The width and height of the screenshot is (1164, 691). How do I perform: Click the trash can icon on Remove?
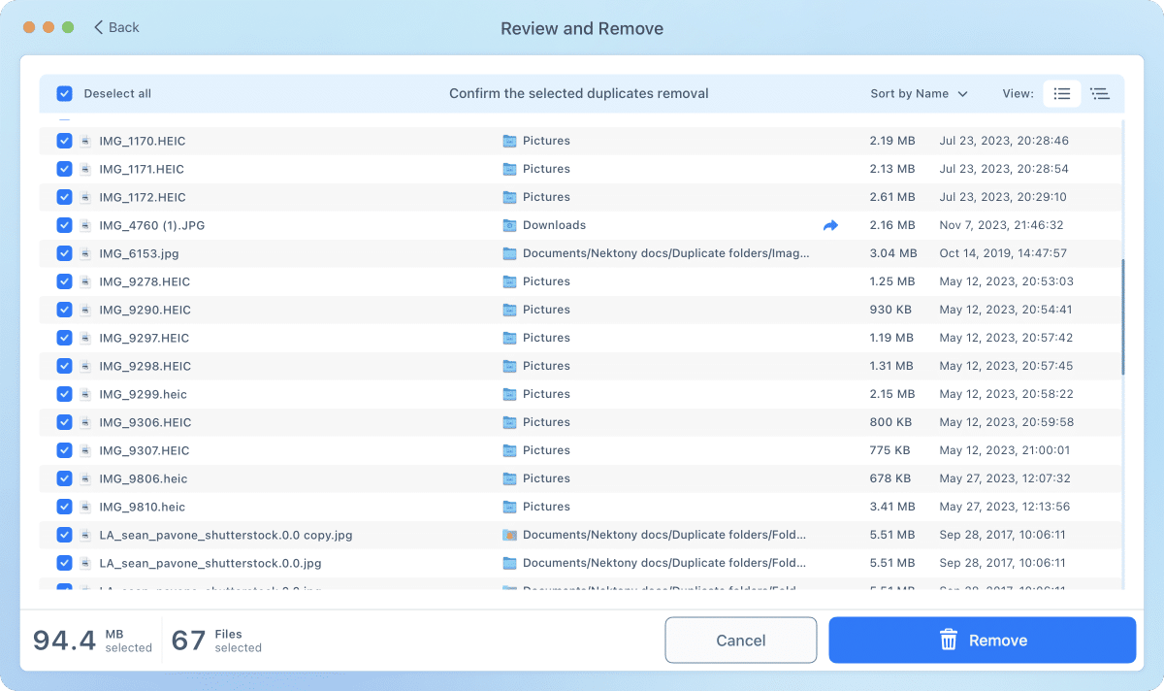tap(949, 641)
